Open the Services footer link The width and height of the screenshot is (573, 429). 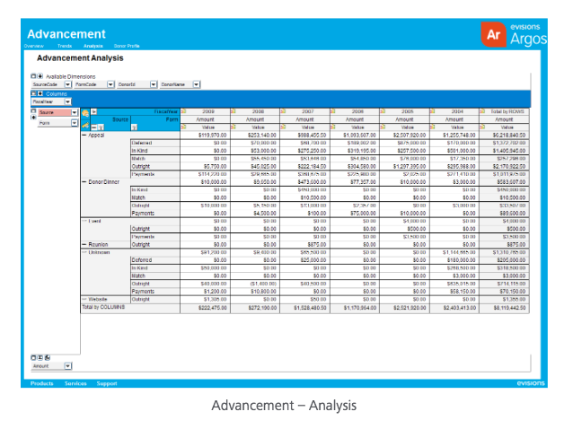click(75, 383)
